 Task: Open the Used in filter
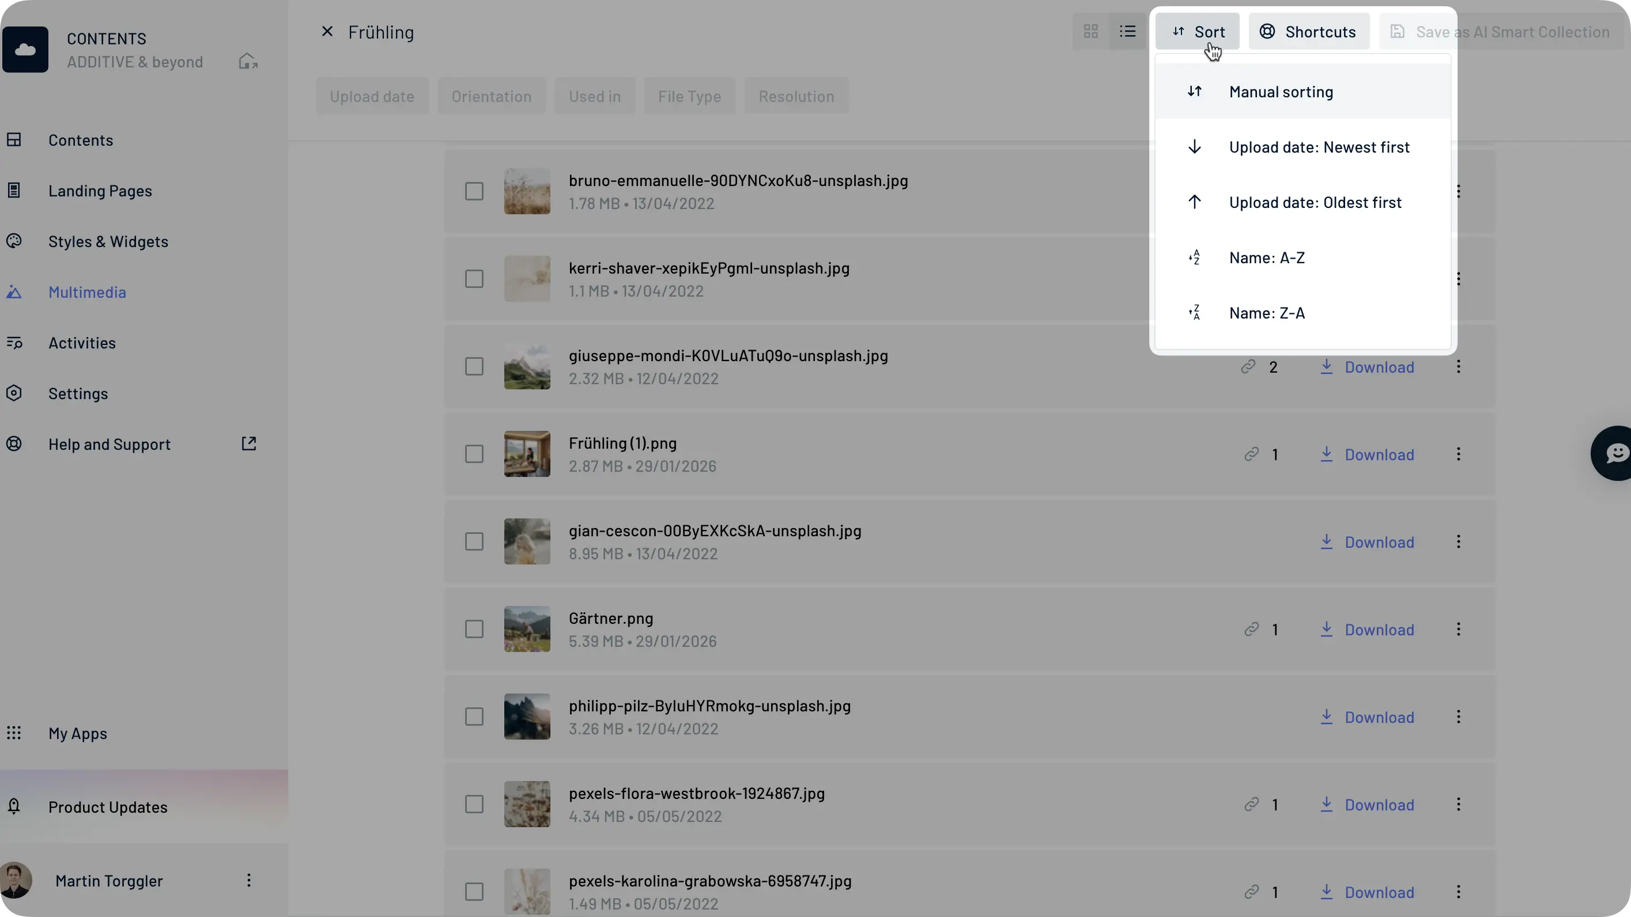click(595, 96)
